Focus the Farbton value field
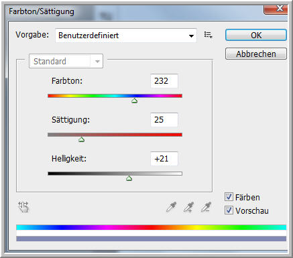293x258 pixels. coord(164,81)
